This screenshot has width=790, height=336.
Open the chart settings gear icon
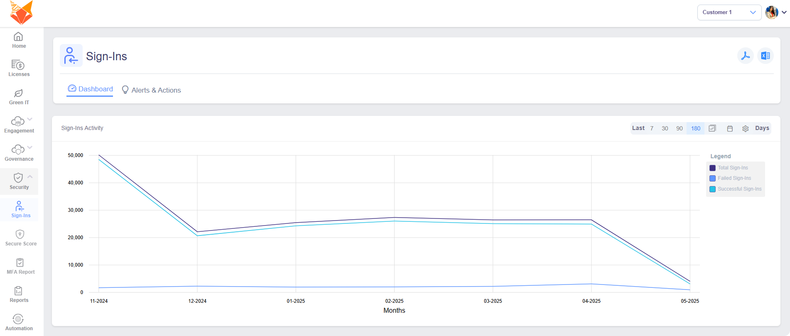(x=745, y=129)
